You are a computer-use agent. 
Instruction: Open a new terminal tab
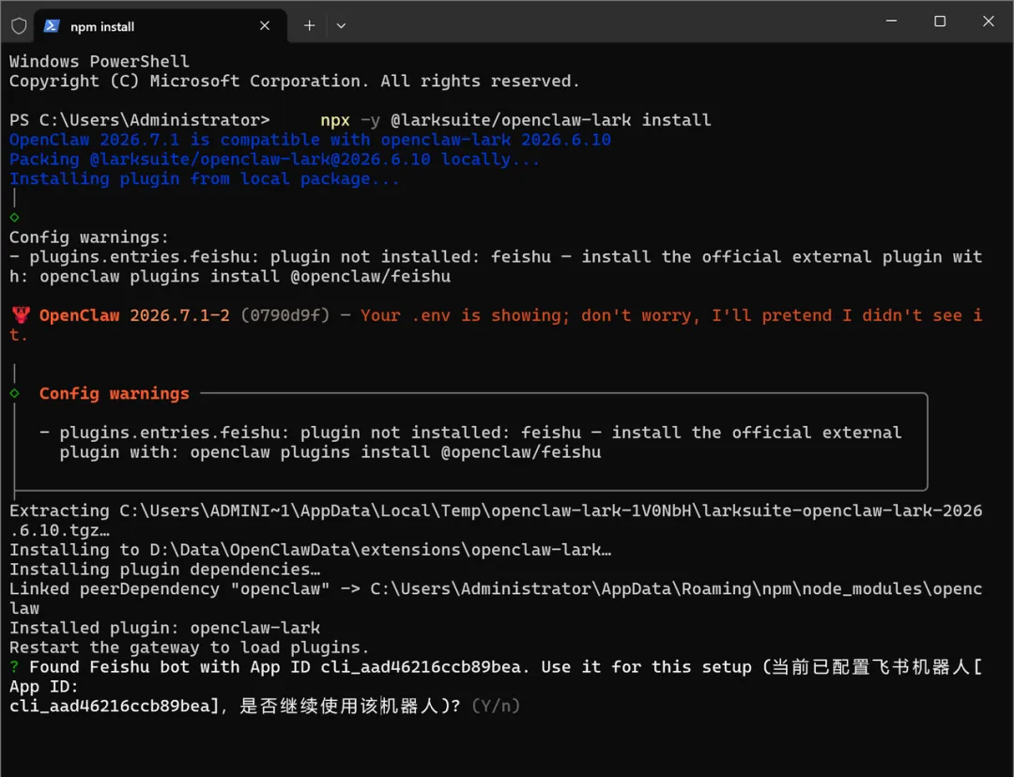click(309, 26)
